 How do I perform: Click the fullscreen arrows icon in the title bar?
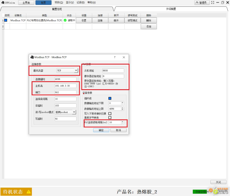coord(212,3)
